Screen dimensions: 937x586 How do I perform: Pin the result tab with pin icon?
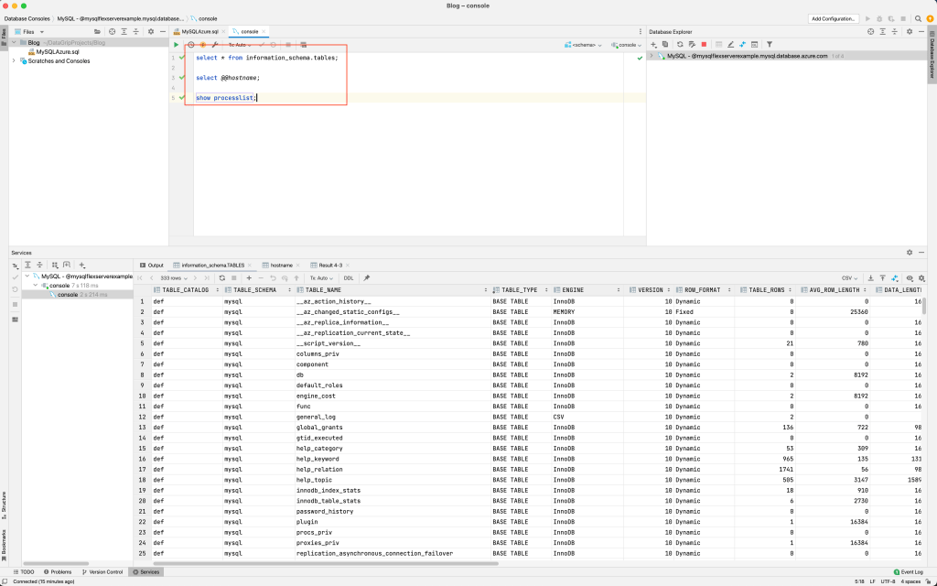tap(366, 277)
